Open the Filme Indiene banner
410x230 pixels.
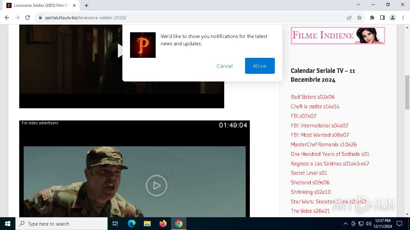point(338,35)
